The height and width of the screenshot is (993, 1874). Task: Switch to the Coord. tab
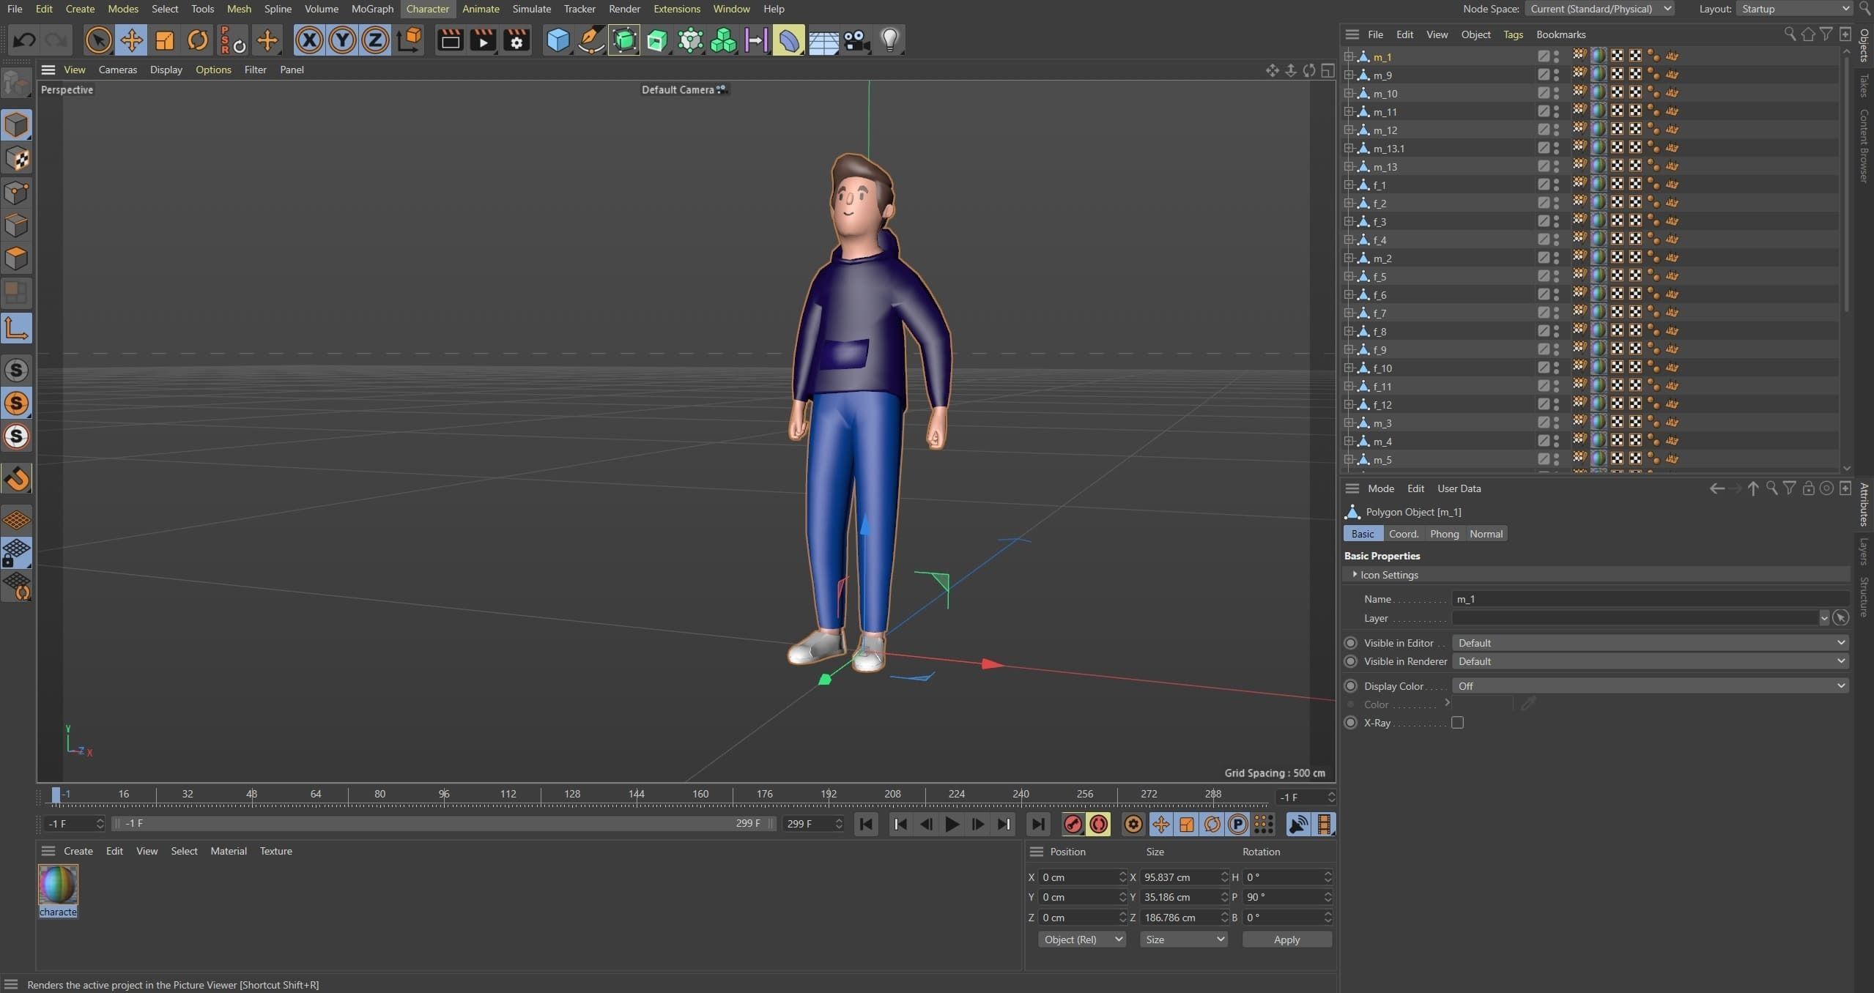coord(1403,534)
